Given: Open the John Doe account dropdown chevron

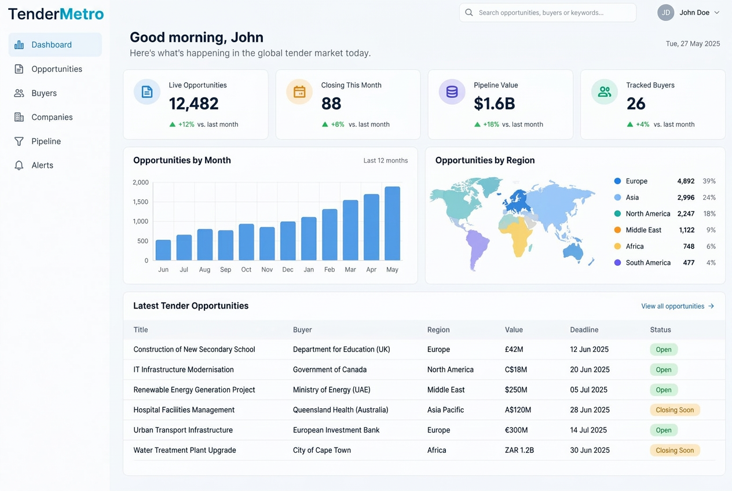Looking at the screenshot, I should coord(717,13).
